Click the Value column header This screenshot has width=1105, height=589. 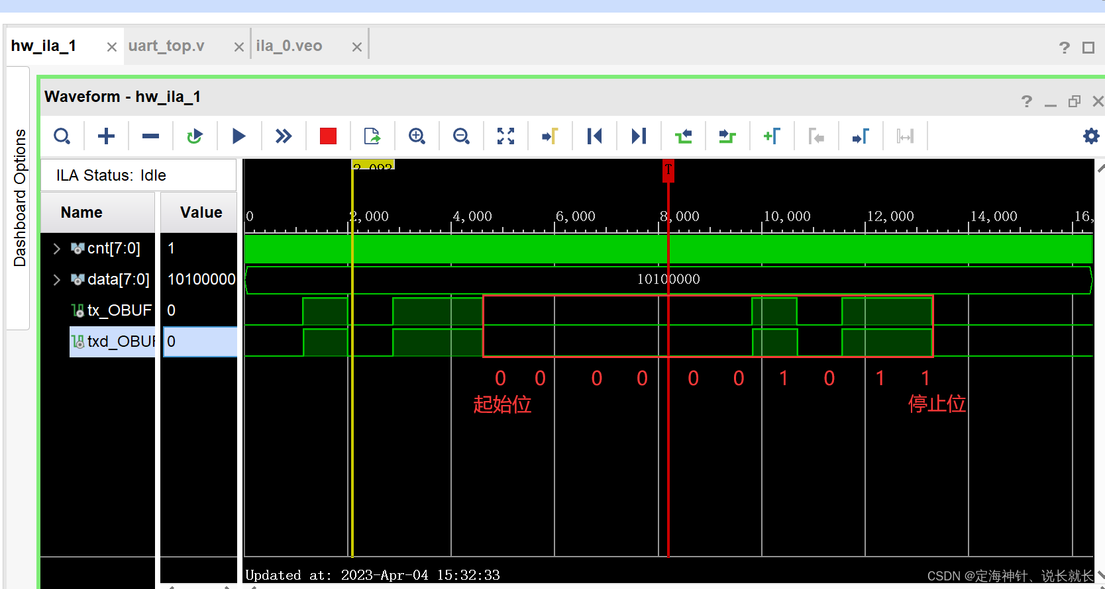tap(199, 212)
